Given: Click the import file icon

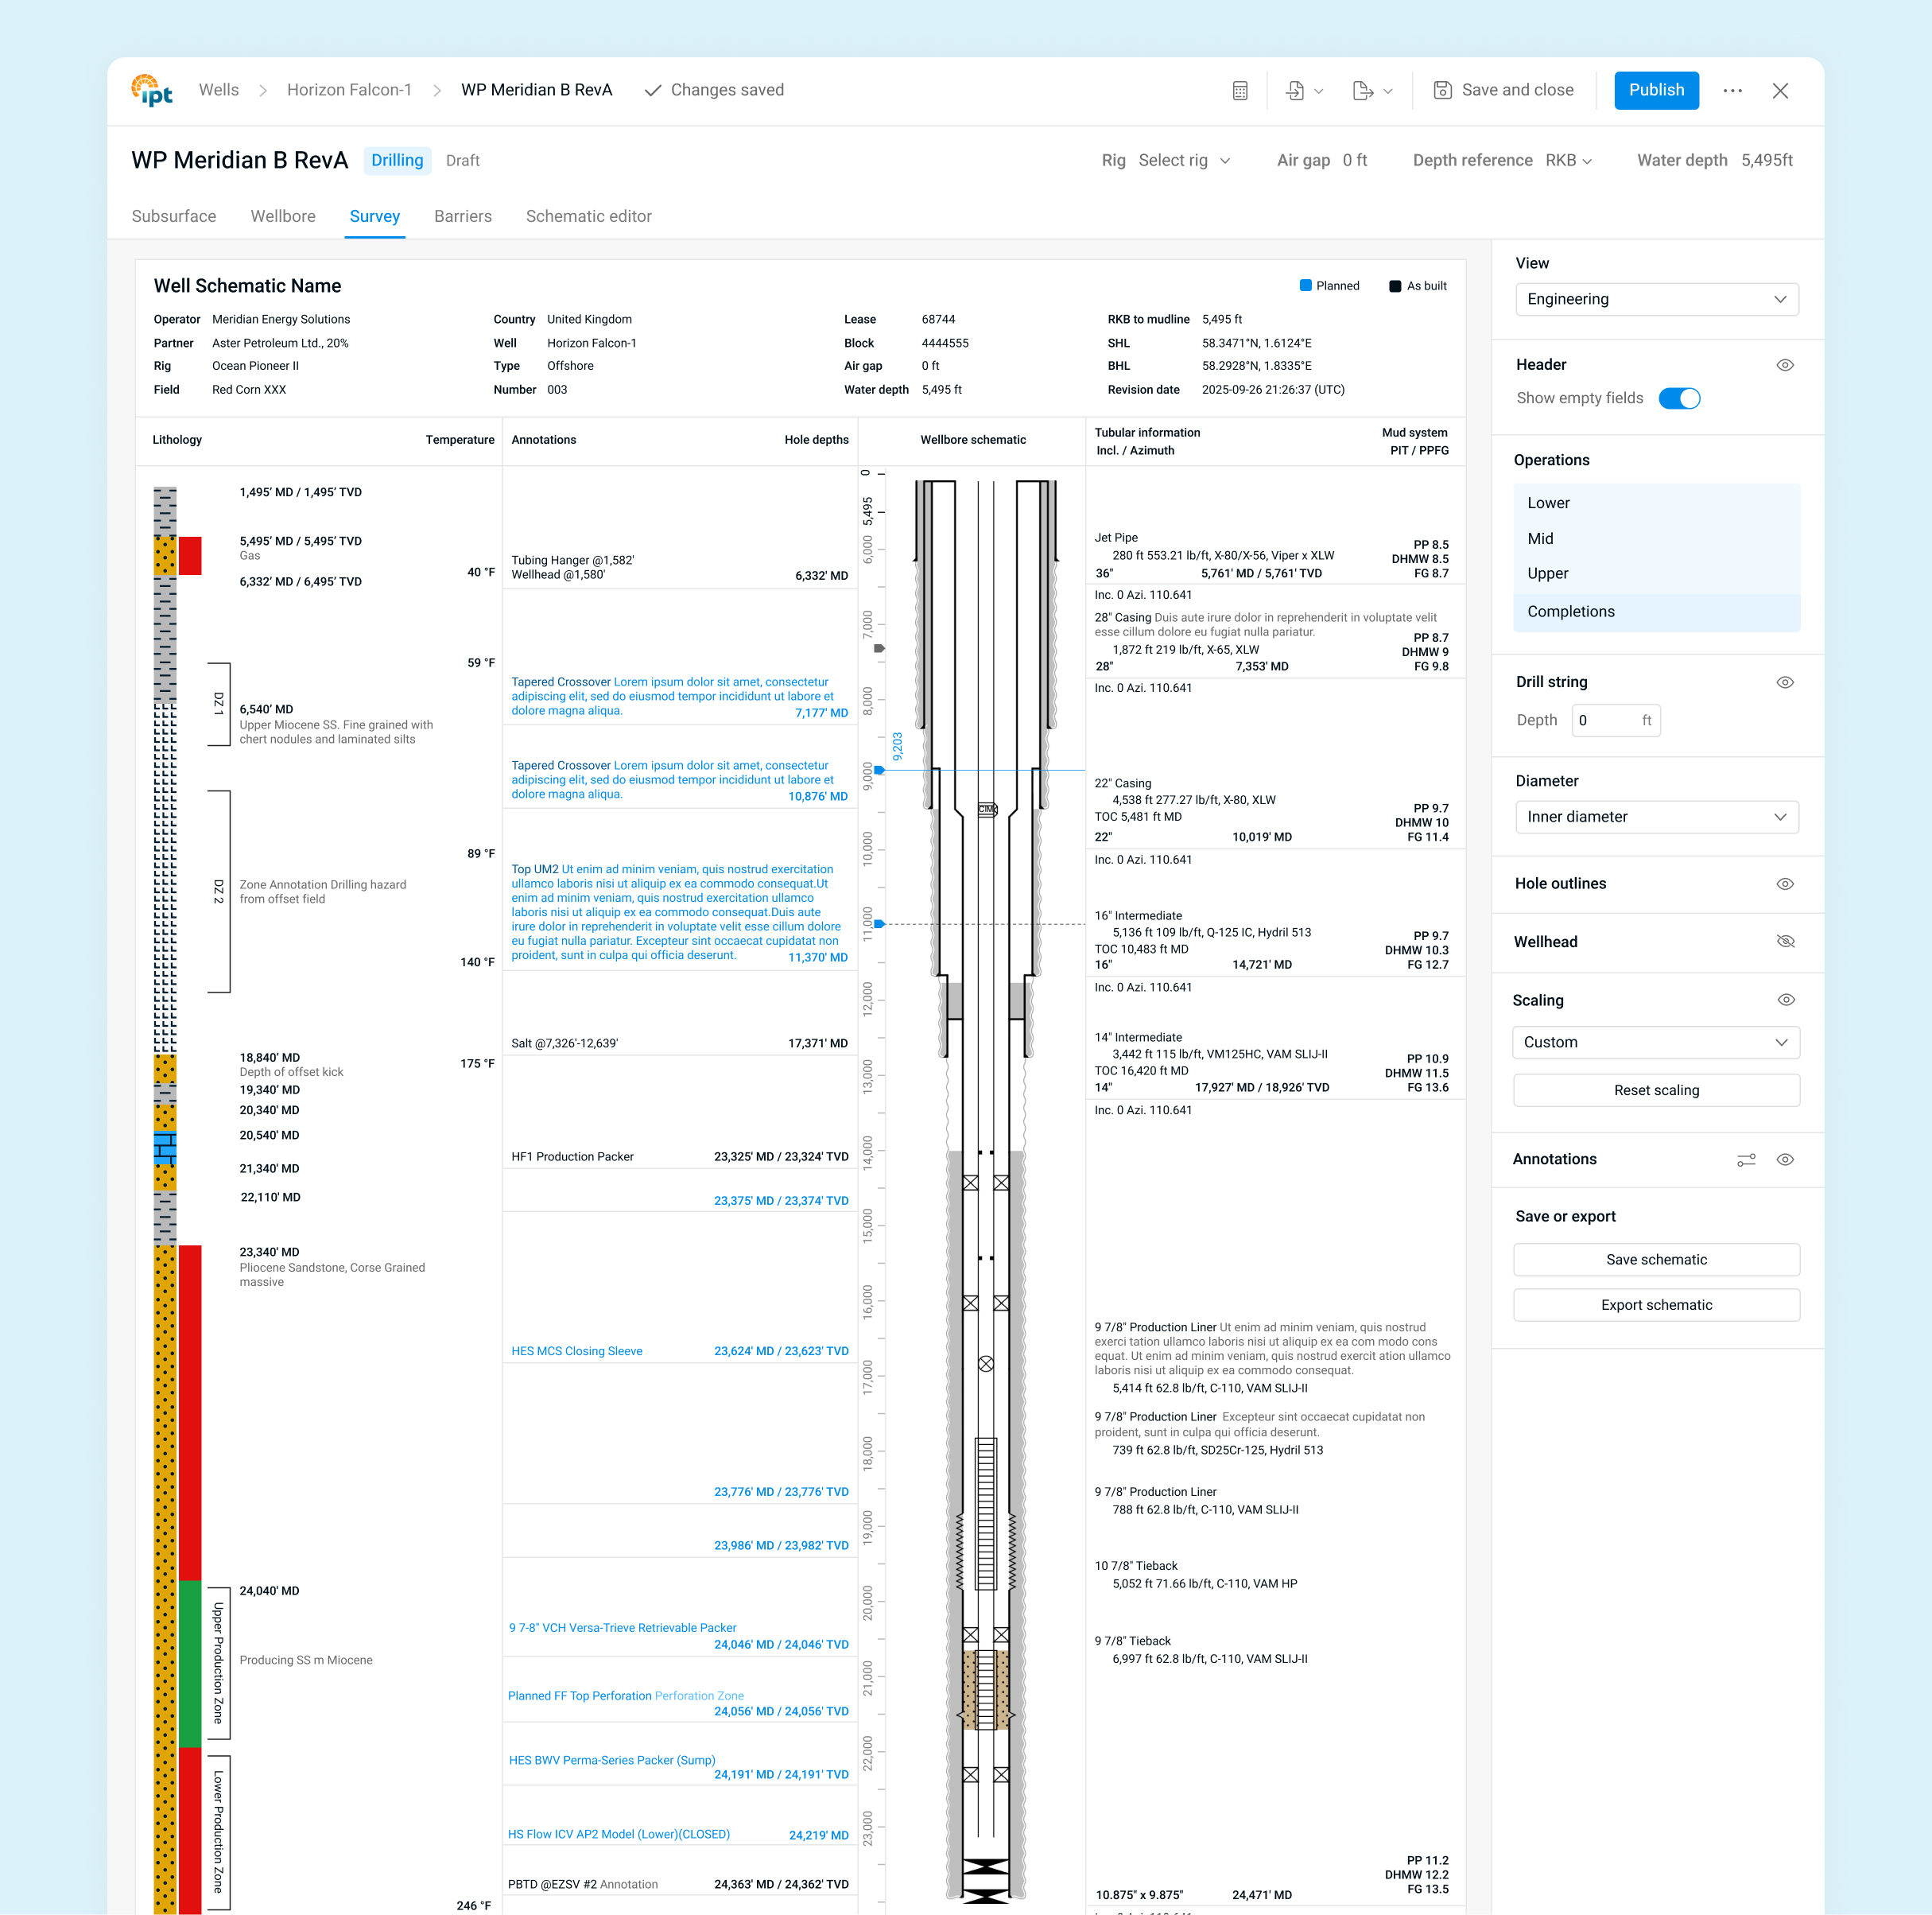Looking at the screenshot, I should click(x=1295, y=91).
